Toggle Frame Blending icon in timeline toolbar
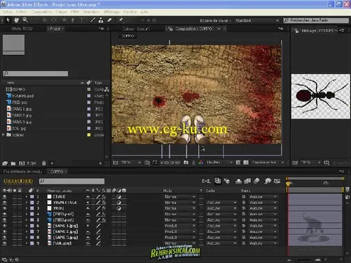The image size is (351, 263). (x=247, y=181)
